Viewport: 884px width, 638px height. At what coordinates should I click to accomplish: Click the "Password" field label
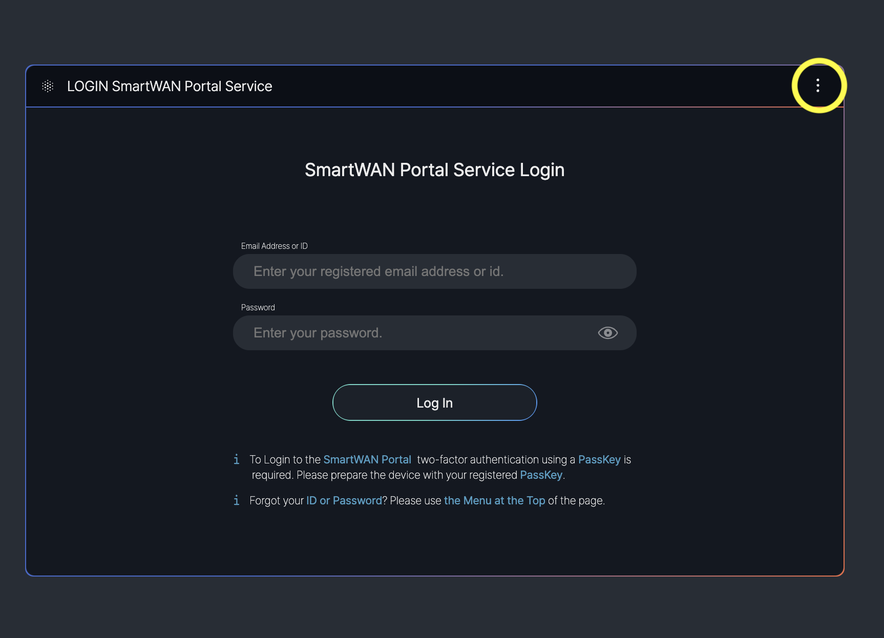click(258, 307)
